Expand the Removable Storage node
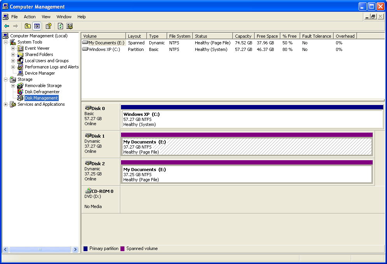Viewport: 387px width, 264px height. tap(13, 86)
